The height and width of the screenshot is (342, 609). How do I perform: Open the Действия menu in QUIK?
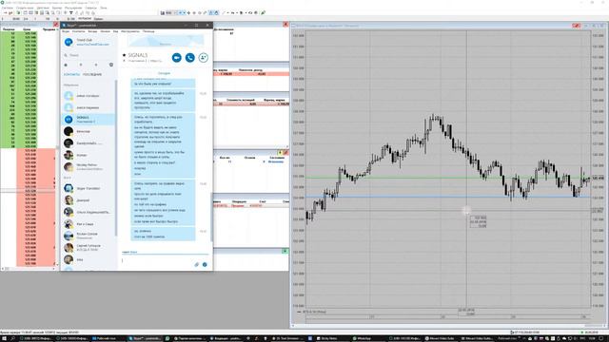pyautogui.click(x=43, y=8)
